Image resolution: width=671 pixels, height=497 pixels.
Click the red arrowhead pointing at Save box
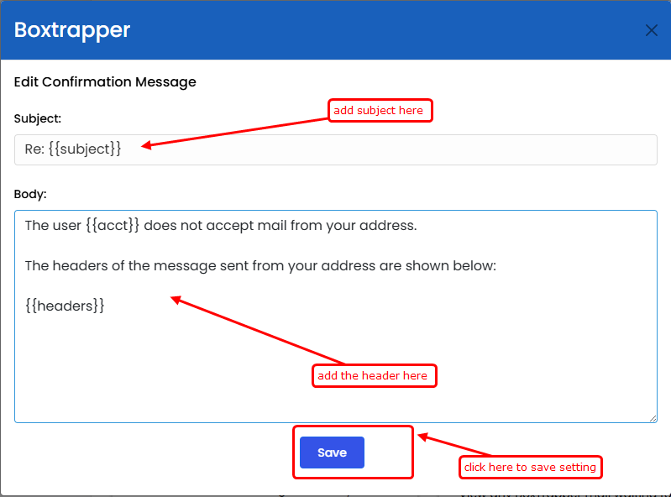pos(422,437)
